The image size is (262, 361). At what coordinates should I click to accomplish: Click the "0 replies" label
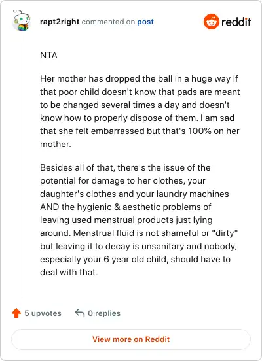click(104, 313)
